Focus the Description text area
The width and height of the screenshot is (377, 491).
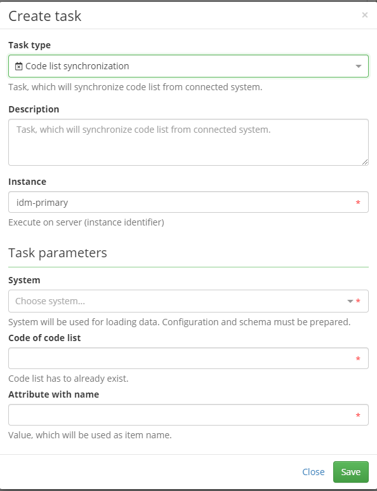click(189, 142)
